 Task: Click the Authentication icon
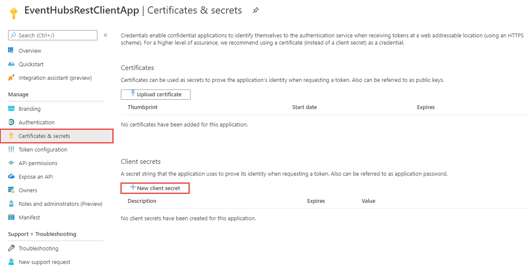pyautogui.click(x=11, y=122)
